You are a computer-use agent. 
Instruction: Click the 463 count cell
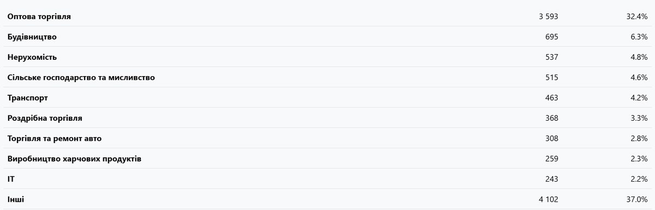click(551, 98)
